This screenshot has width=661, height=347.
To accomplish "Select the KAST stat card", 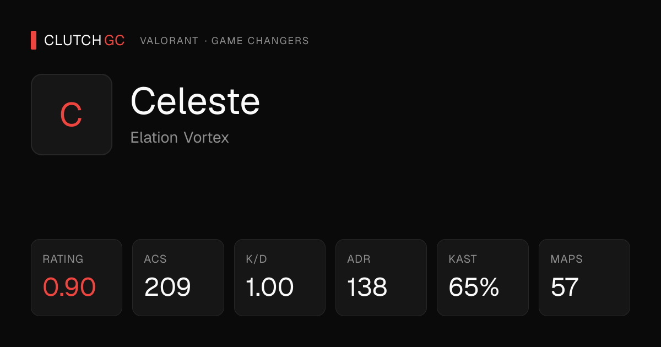I will pos(483,278).
